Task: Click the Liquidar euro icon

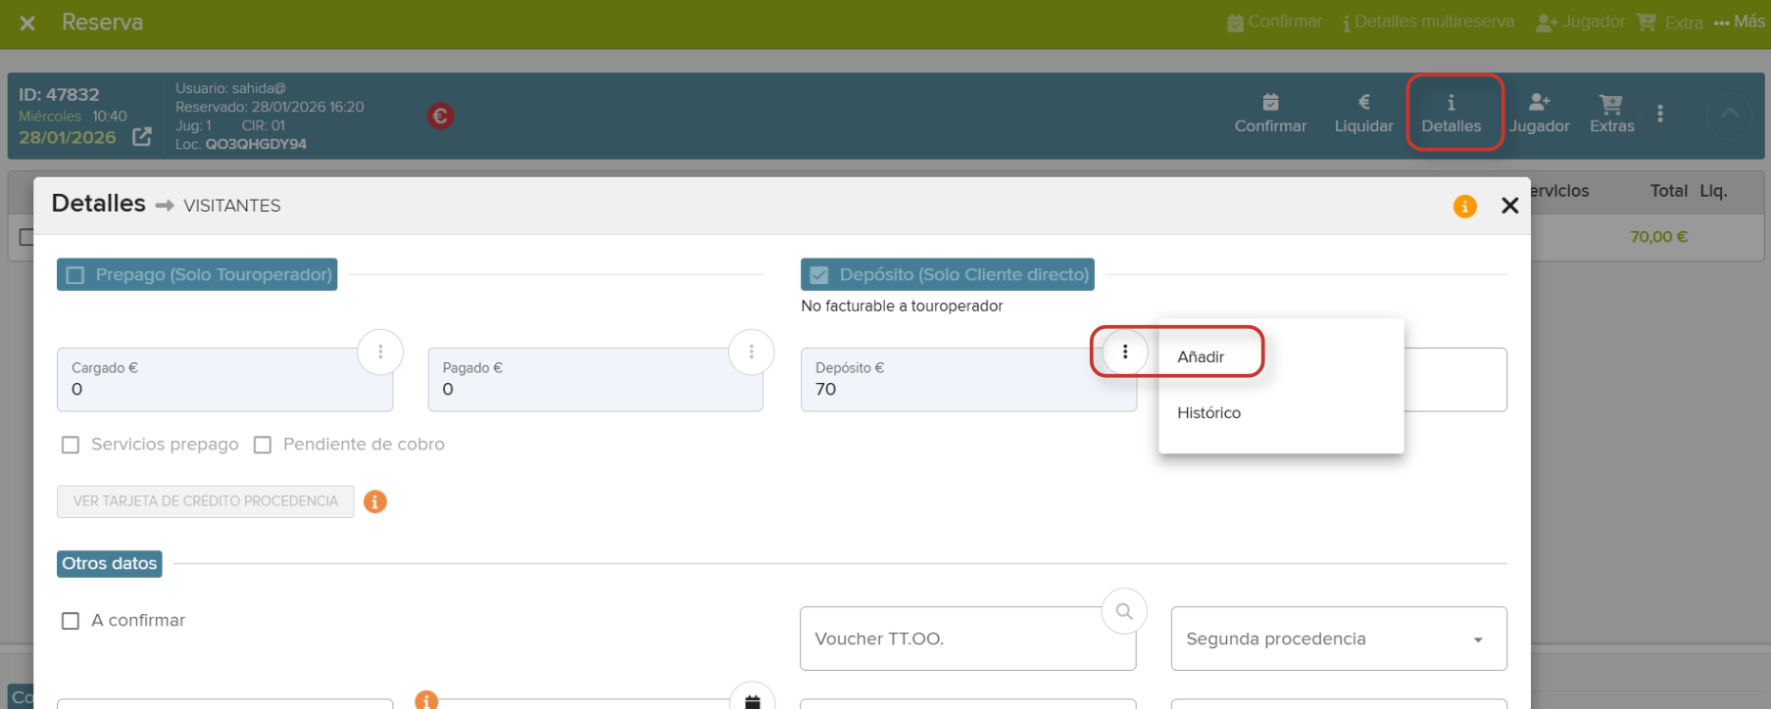Action: click(1363, 103)
